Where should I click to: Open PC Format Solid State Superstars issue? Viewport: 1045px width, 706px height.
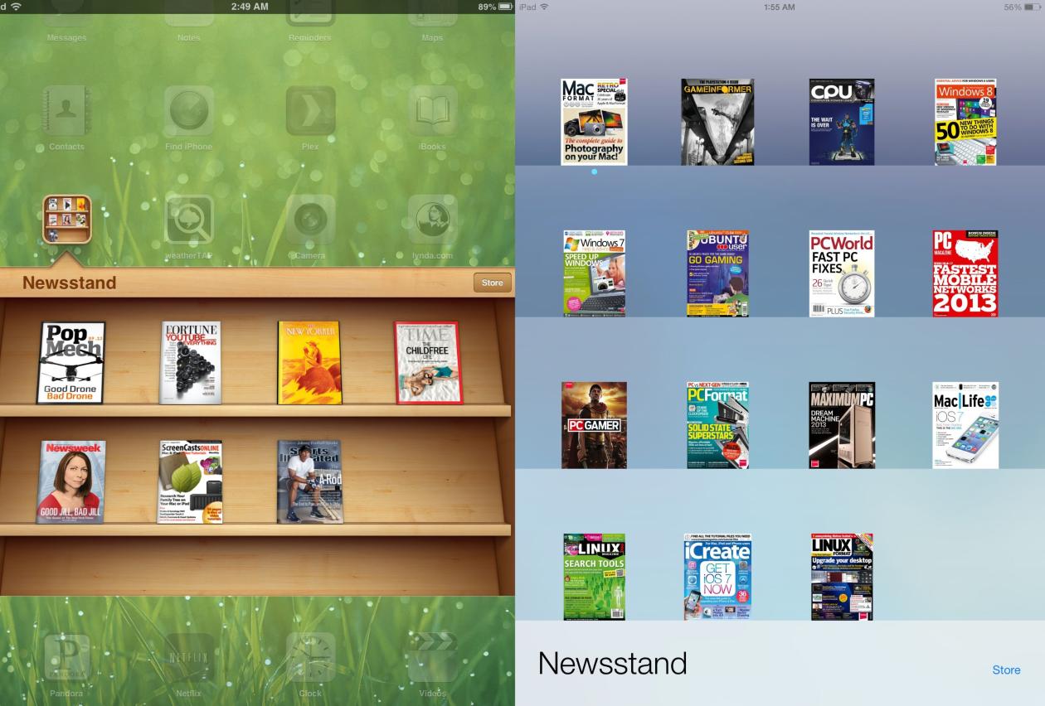click(717, 425)
